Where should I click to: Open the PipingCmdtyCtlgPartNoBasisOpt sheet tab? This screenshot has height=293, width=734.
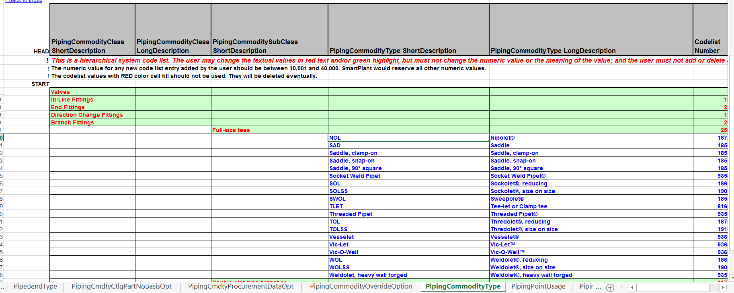(121, 287)
